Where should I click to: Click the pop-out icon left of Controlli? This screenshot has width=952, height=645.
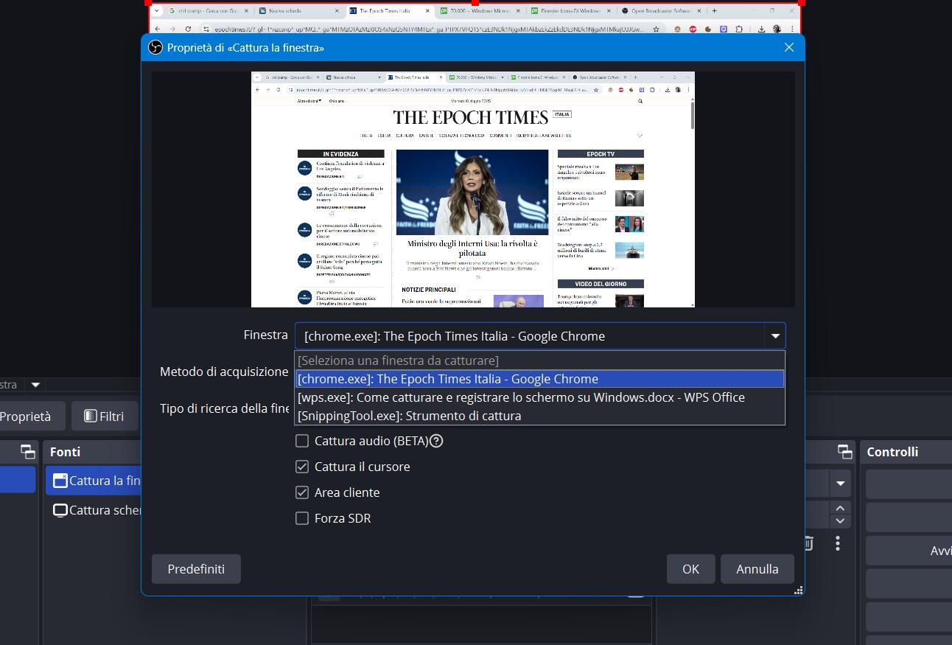[844, 452]
